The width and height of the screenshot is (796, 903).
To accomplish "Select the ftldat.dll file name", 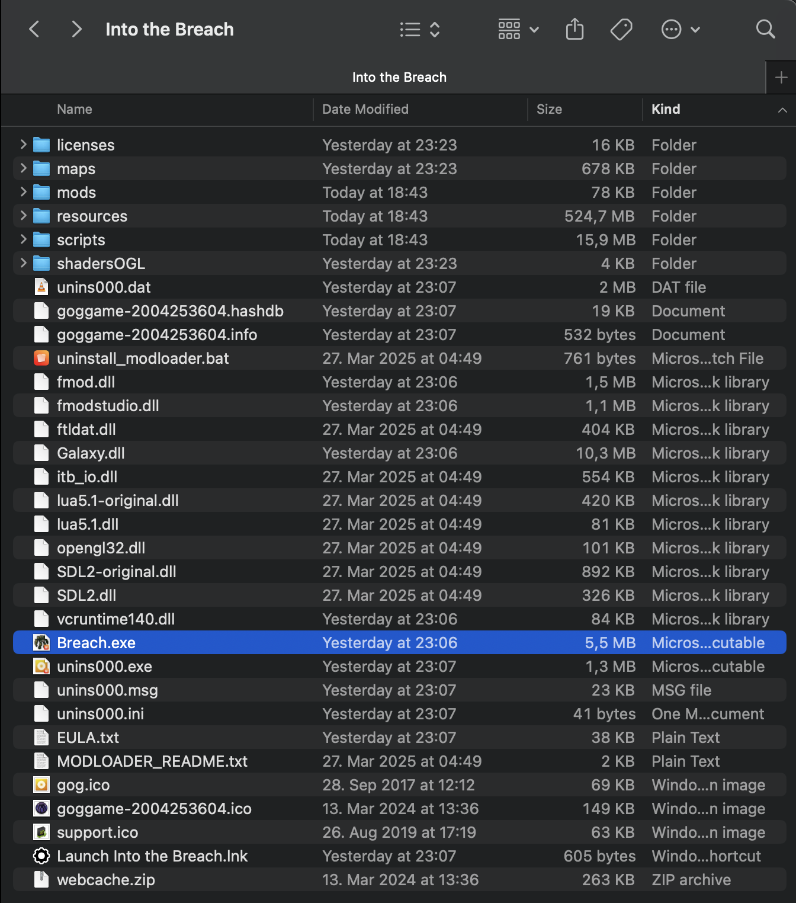I will tap(86, 429).
